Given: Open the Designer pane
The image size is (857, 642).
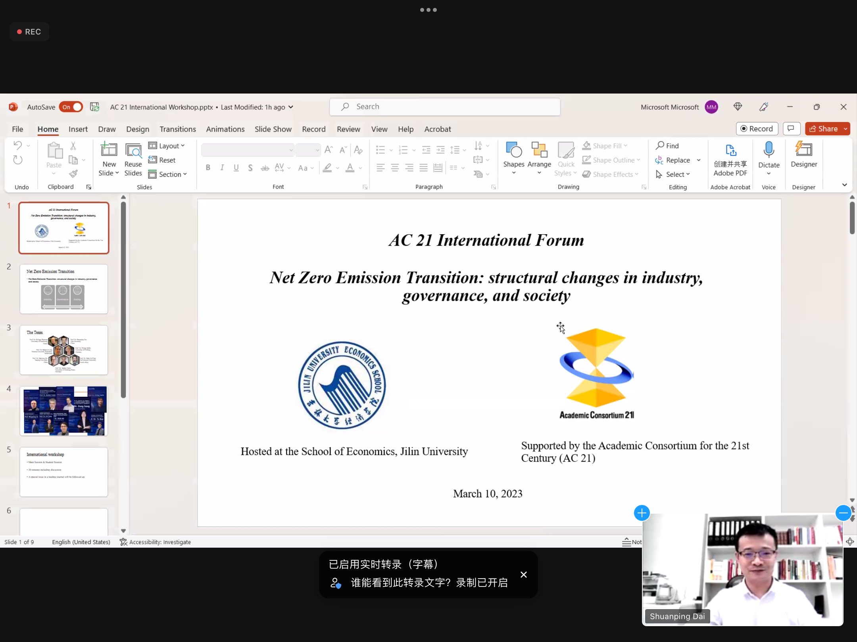Looking at the screenshot, I should (x=803, y=150).
